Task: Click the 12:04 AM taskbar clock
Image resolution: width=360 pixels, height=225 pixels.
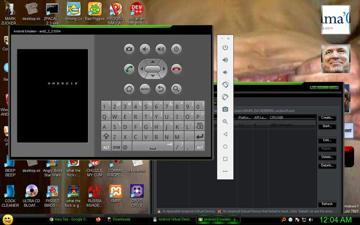Action: 335,219
